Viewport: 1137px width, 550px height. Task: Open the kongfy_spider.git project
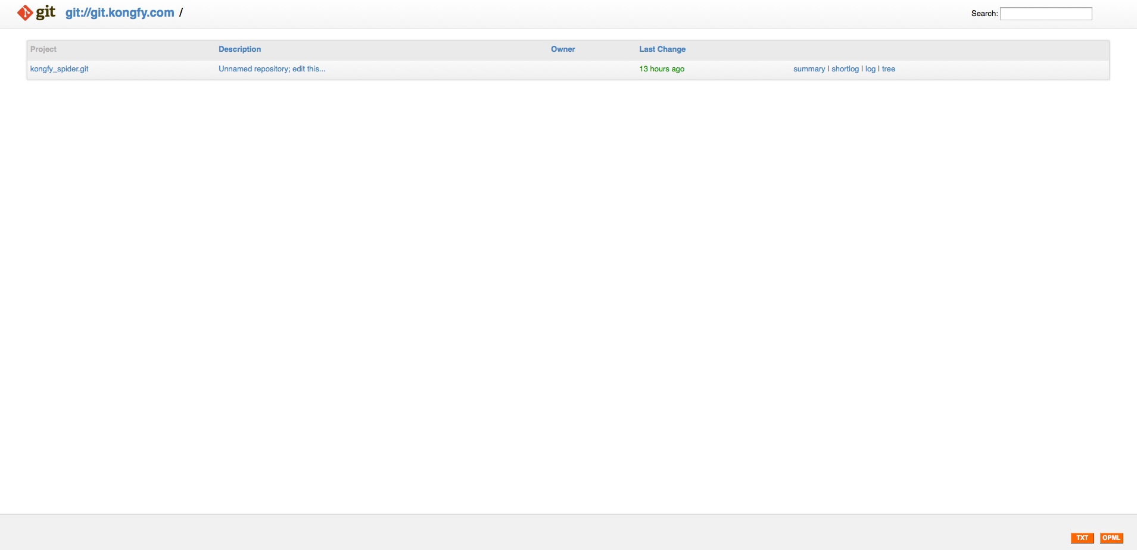point(59,69)
